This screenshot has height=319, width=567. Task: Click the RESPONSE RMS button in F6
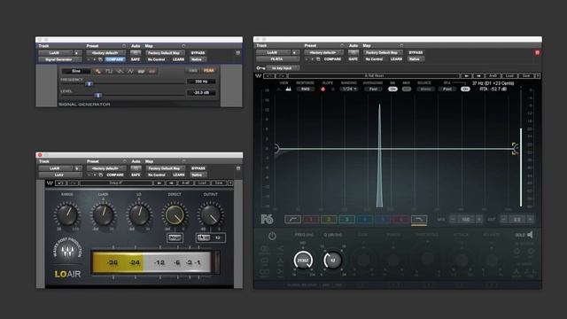305,89
